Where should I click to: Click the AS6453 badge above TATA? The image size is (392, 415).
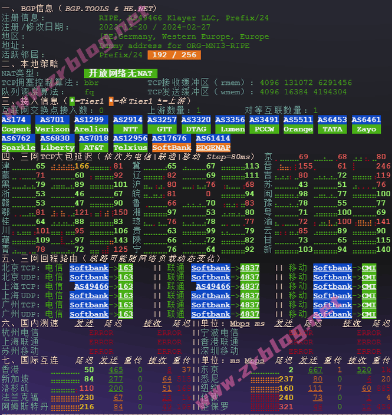pos(332,120)
